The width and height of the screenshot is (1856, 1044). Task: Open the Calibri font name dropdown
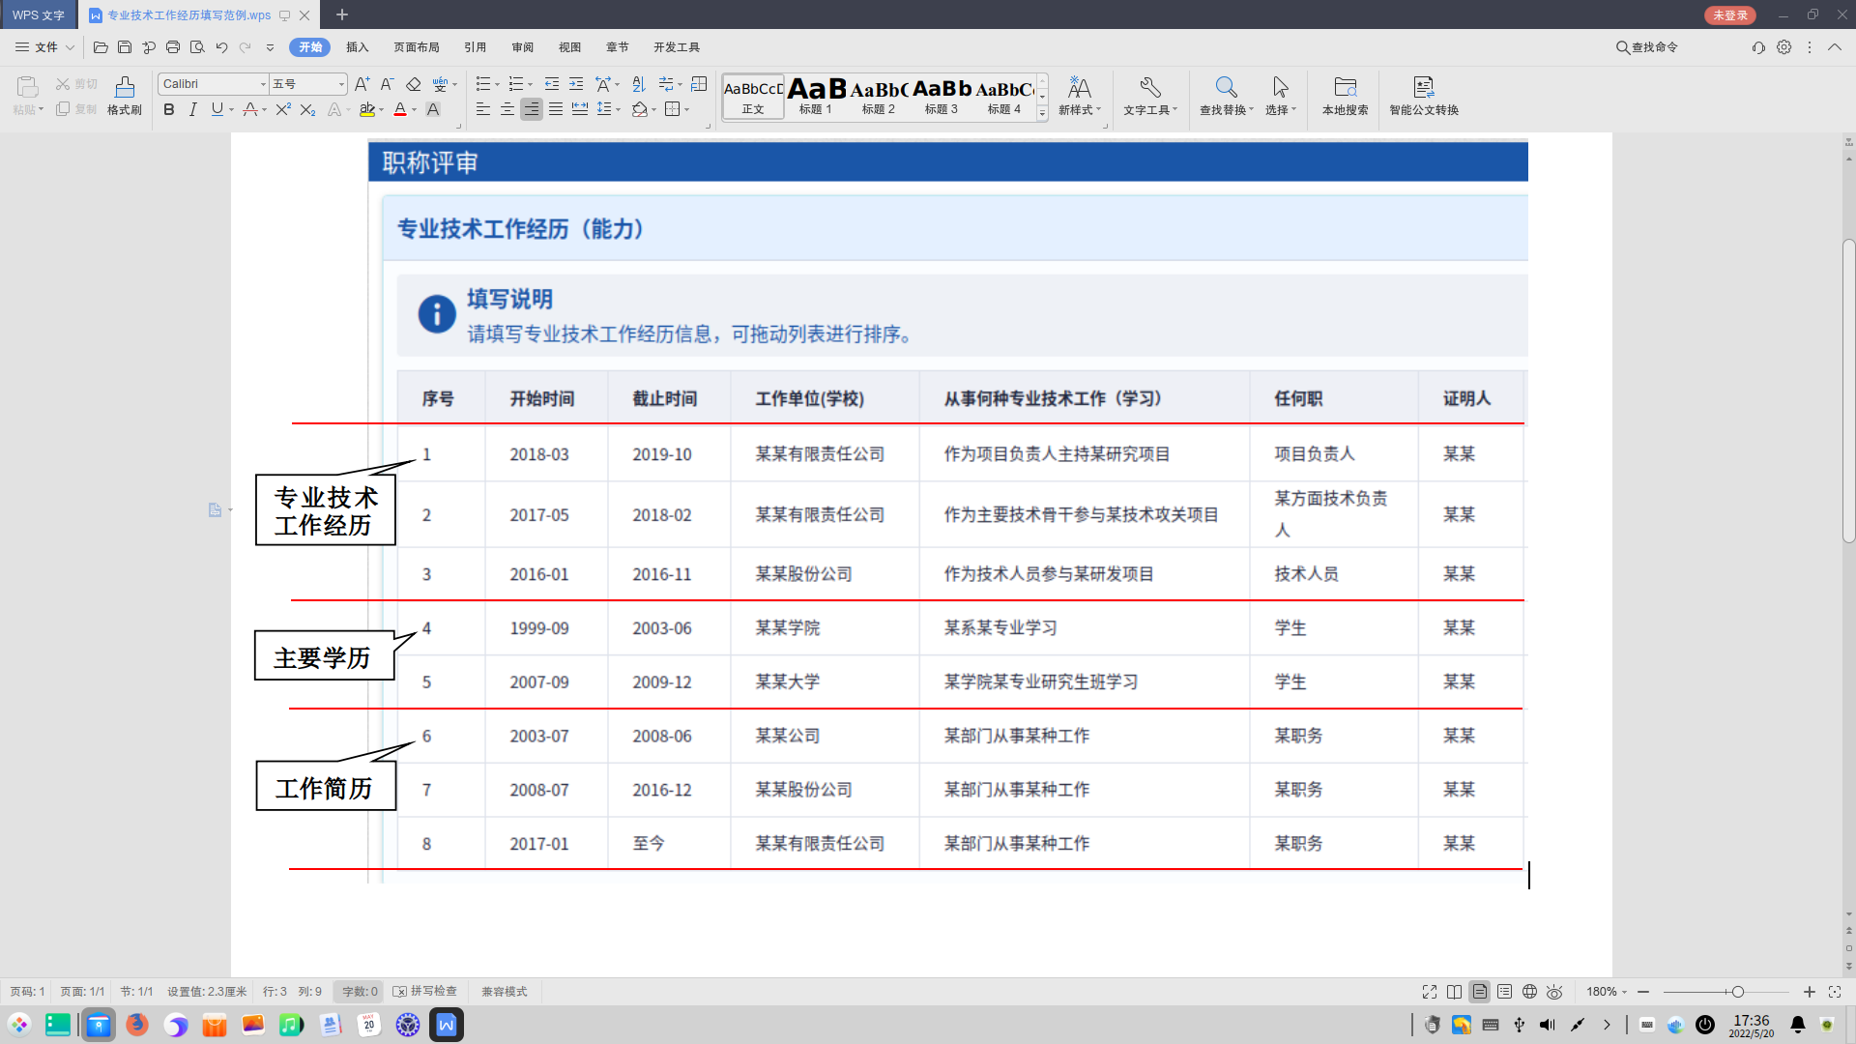(262, 84)
